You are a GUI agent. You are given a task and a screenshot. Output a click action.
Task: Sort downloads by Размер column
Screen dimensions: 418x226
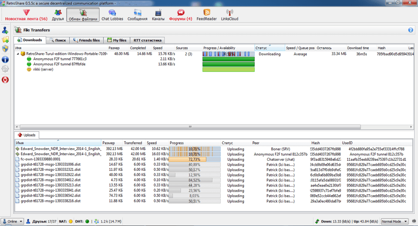point(118,48)
